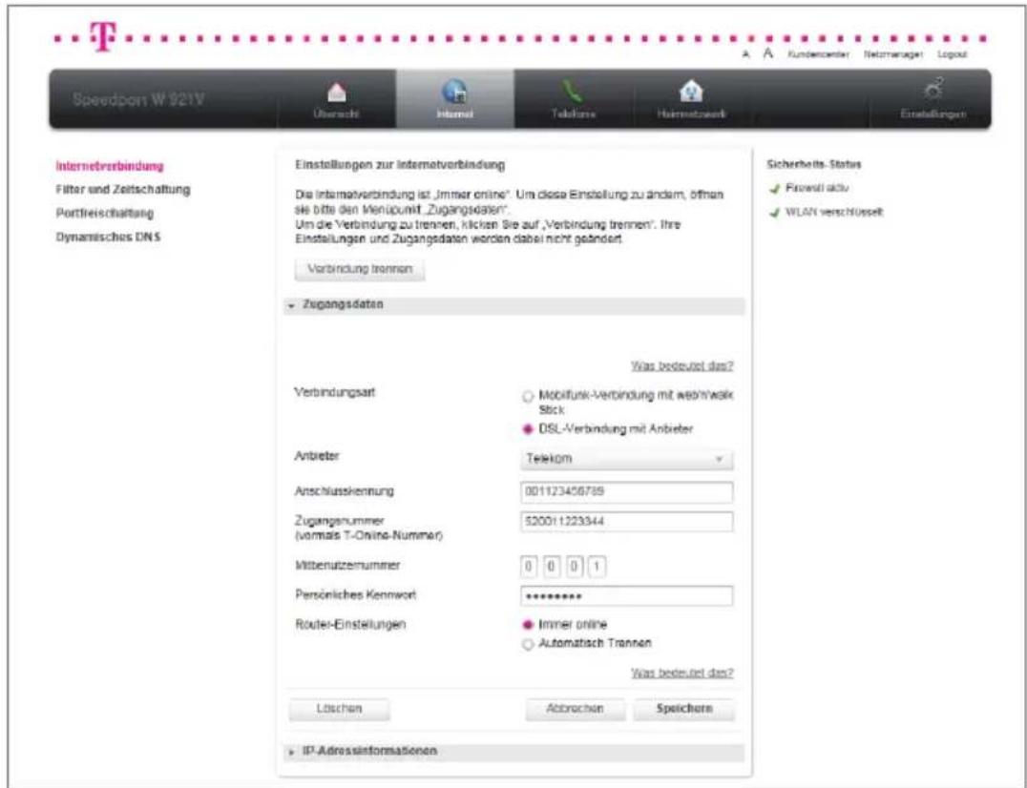Go to Portfreischaltung
Image resolution: width=1027 pixels, height=788 pixels.
pos(105,214)
